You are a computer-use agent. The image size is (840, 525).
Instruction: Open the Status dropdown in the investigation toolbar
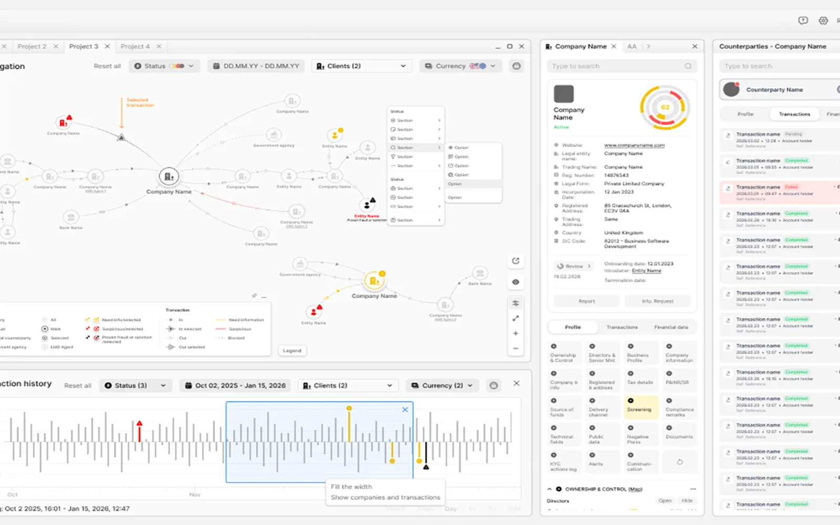[164, 66]
